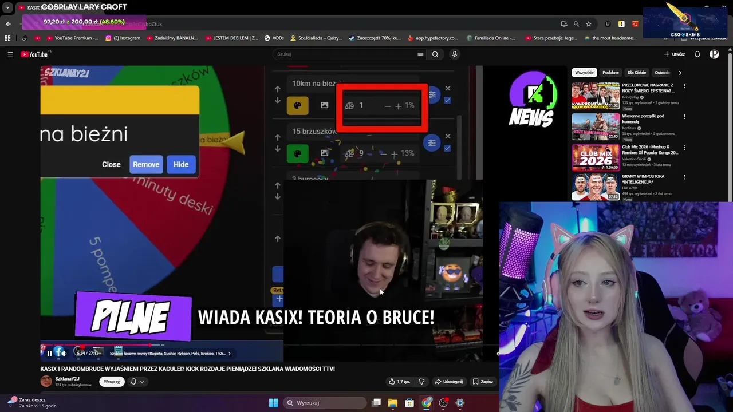This screenshot has height=412, width=733.
Task: Open the Wiosenne porządki pod komendą thumbnail
Action: (596, 126)
